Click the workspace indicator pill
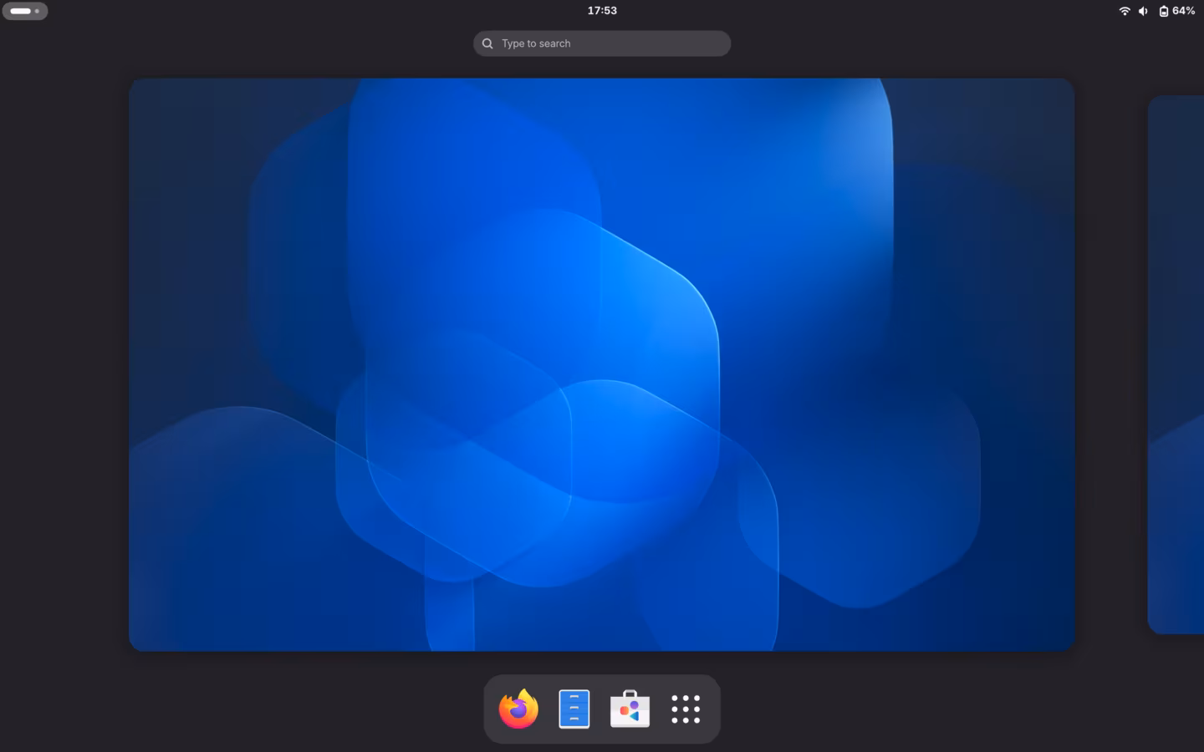Viewport: 1204px width, 752px height. click(25, 11)
